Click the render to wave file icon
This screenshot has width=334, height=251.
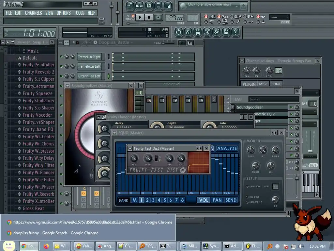click(x=197, y=32)
